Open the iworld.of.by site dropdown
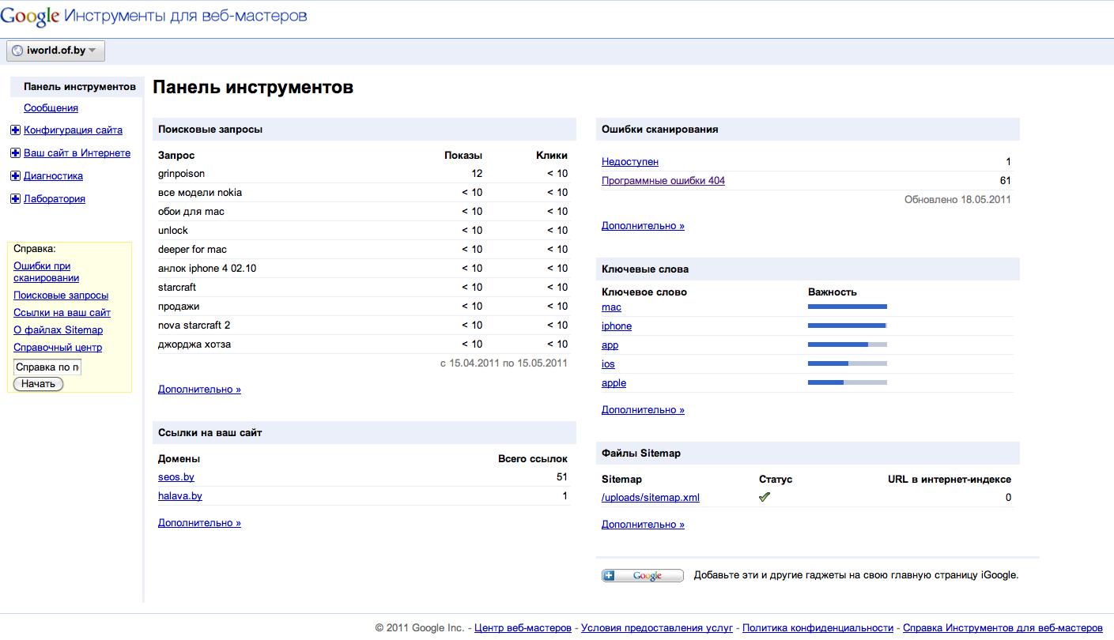1114x640 pixels. (x=55, y=51)
